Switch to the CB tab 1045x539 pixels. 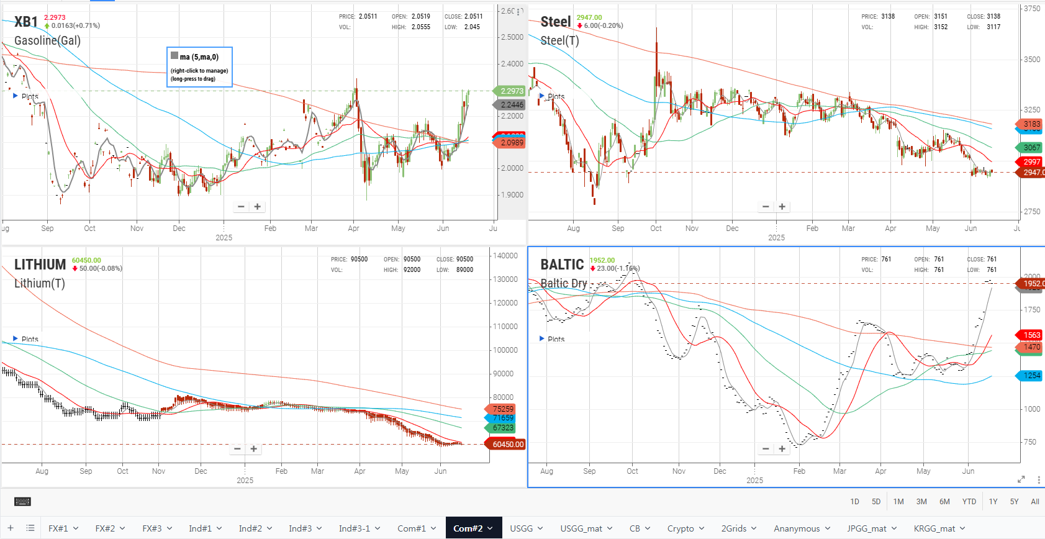(x=635, y=528)
